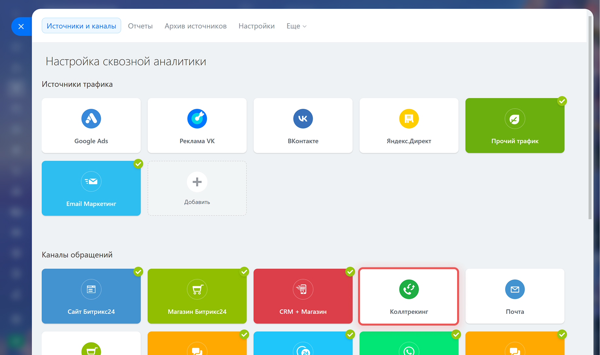Click the Каналы обращений section title
This screenshot has height=355, width=600.
(x=77, y=255)
